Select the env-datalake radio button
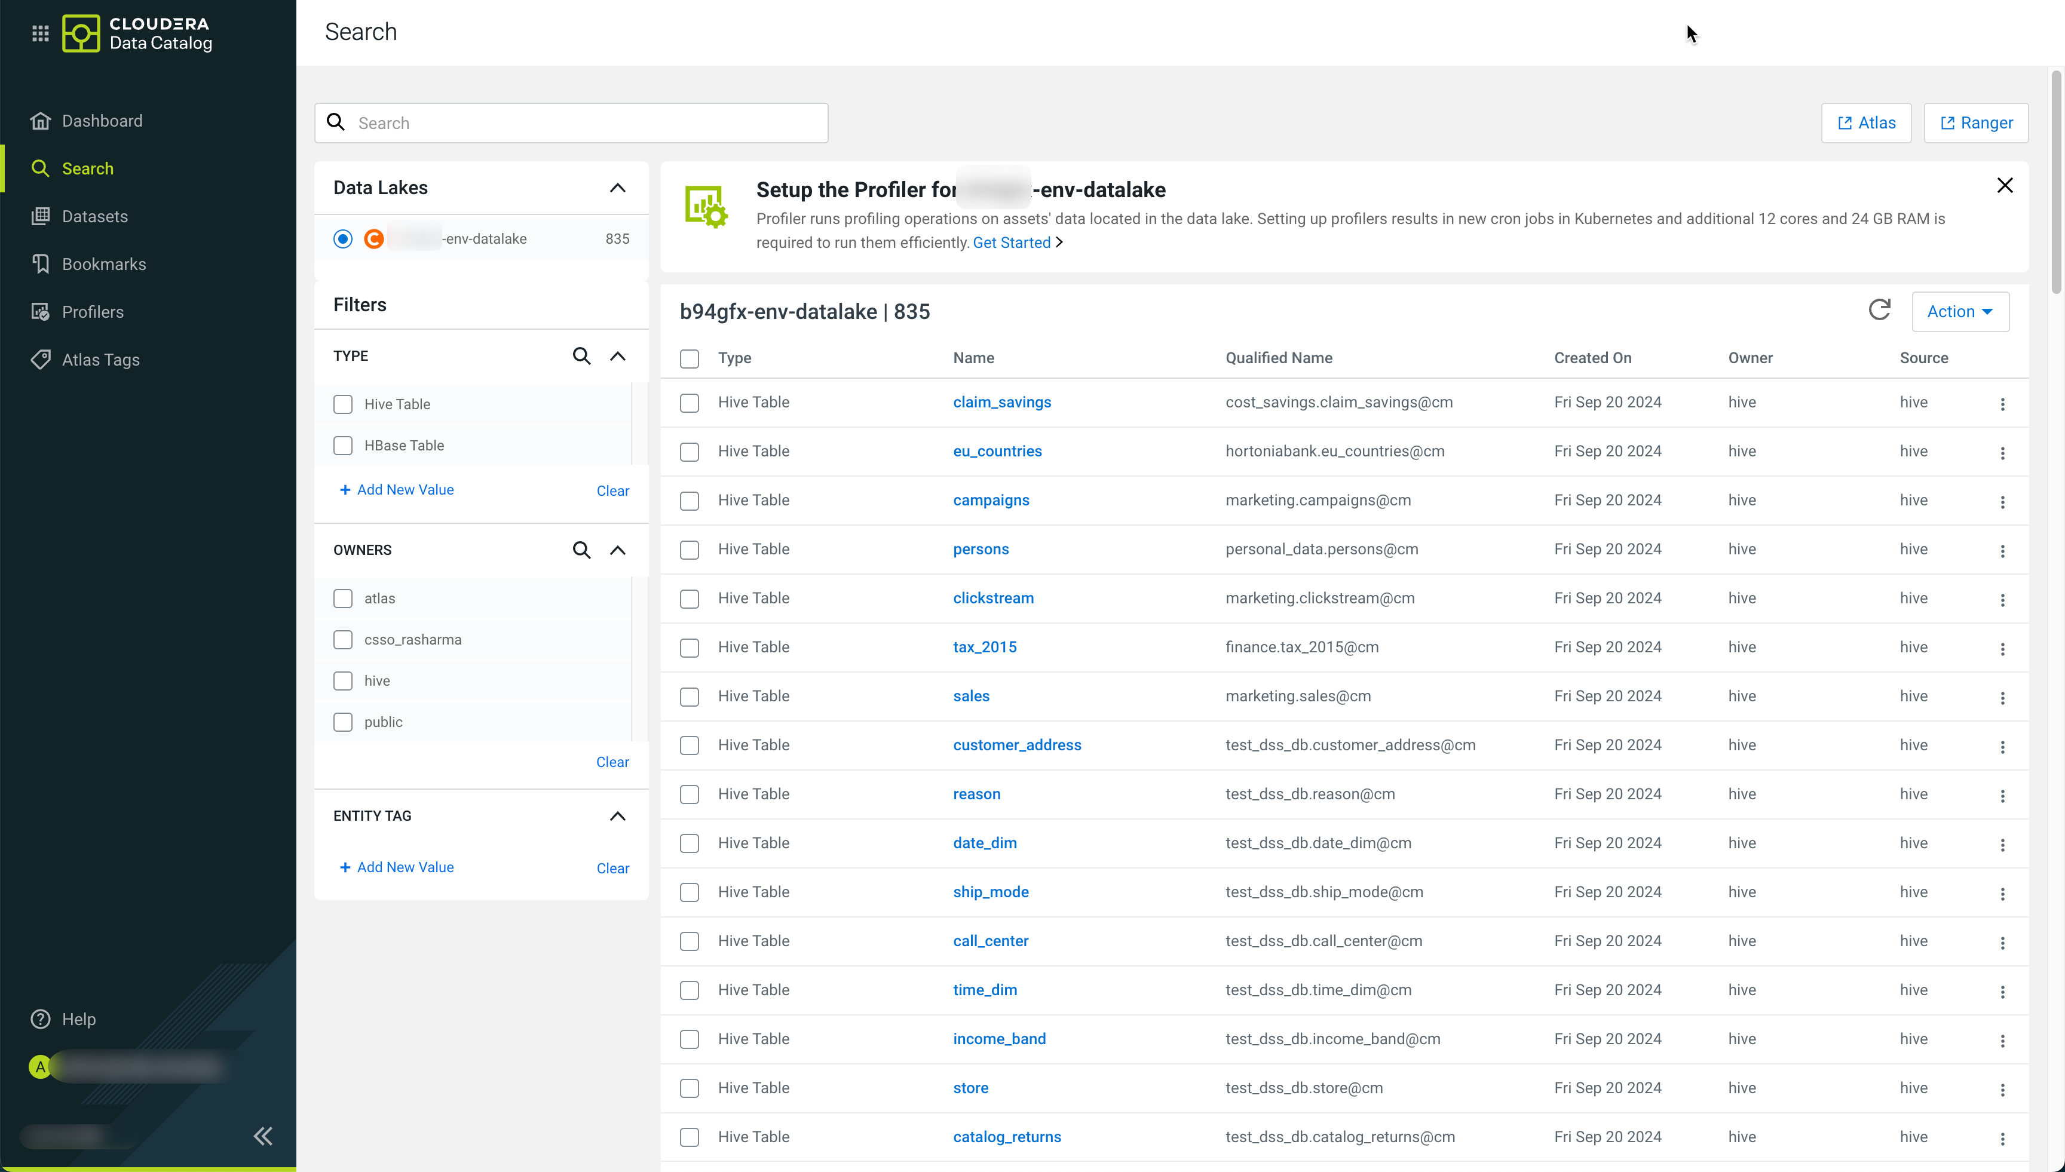The height and width of the screenshot is (1172, 2065). (x=343, y=239)
